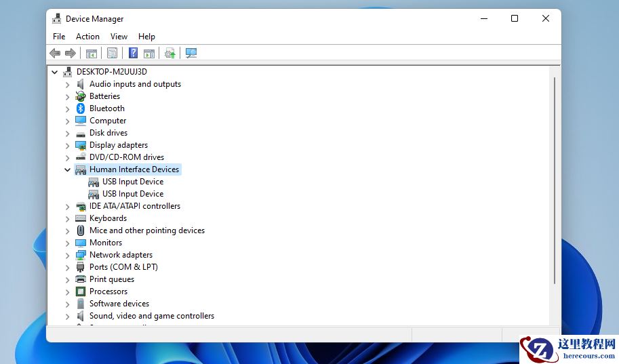This screenshot has height=364, width=619.
Task: Click the Print queues printer icon
Action: (x=81, y=279)
